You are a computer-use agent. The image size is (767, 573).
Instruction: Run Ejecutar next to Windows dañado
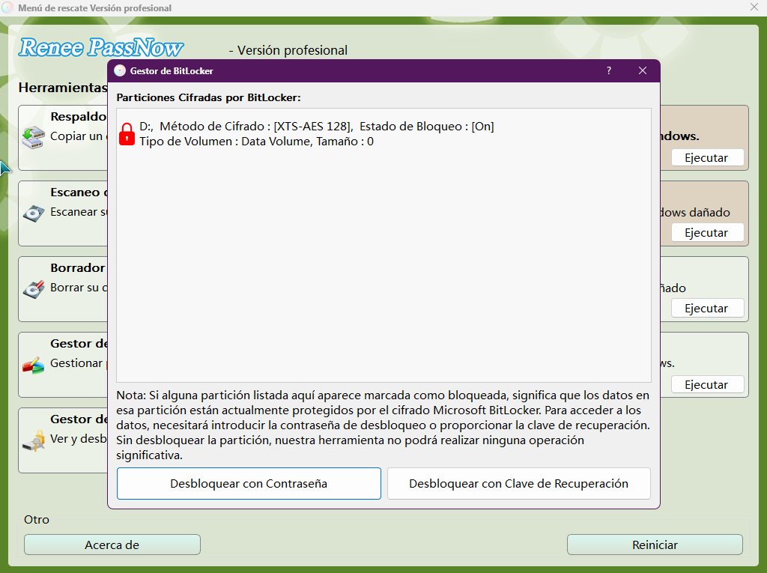coord(707,232)
